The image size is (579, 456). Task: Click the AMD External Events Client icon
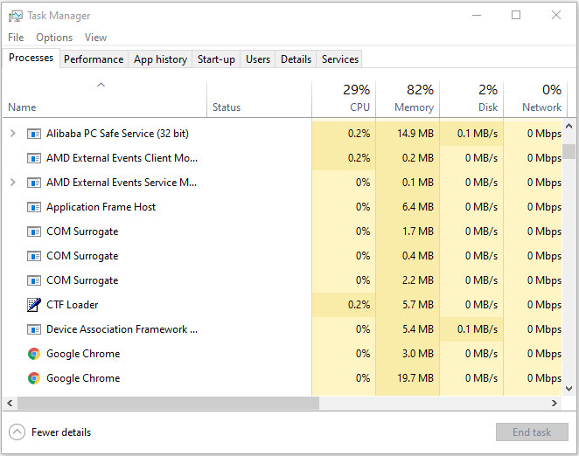pos(34,158)
